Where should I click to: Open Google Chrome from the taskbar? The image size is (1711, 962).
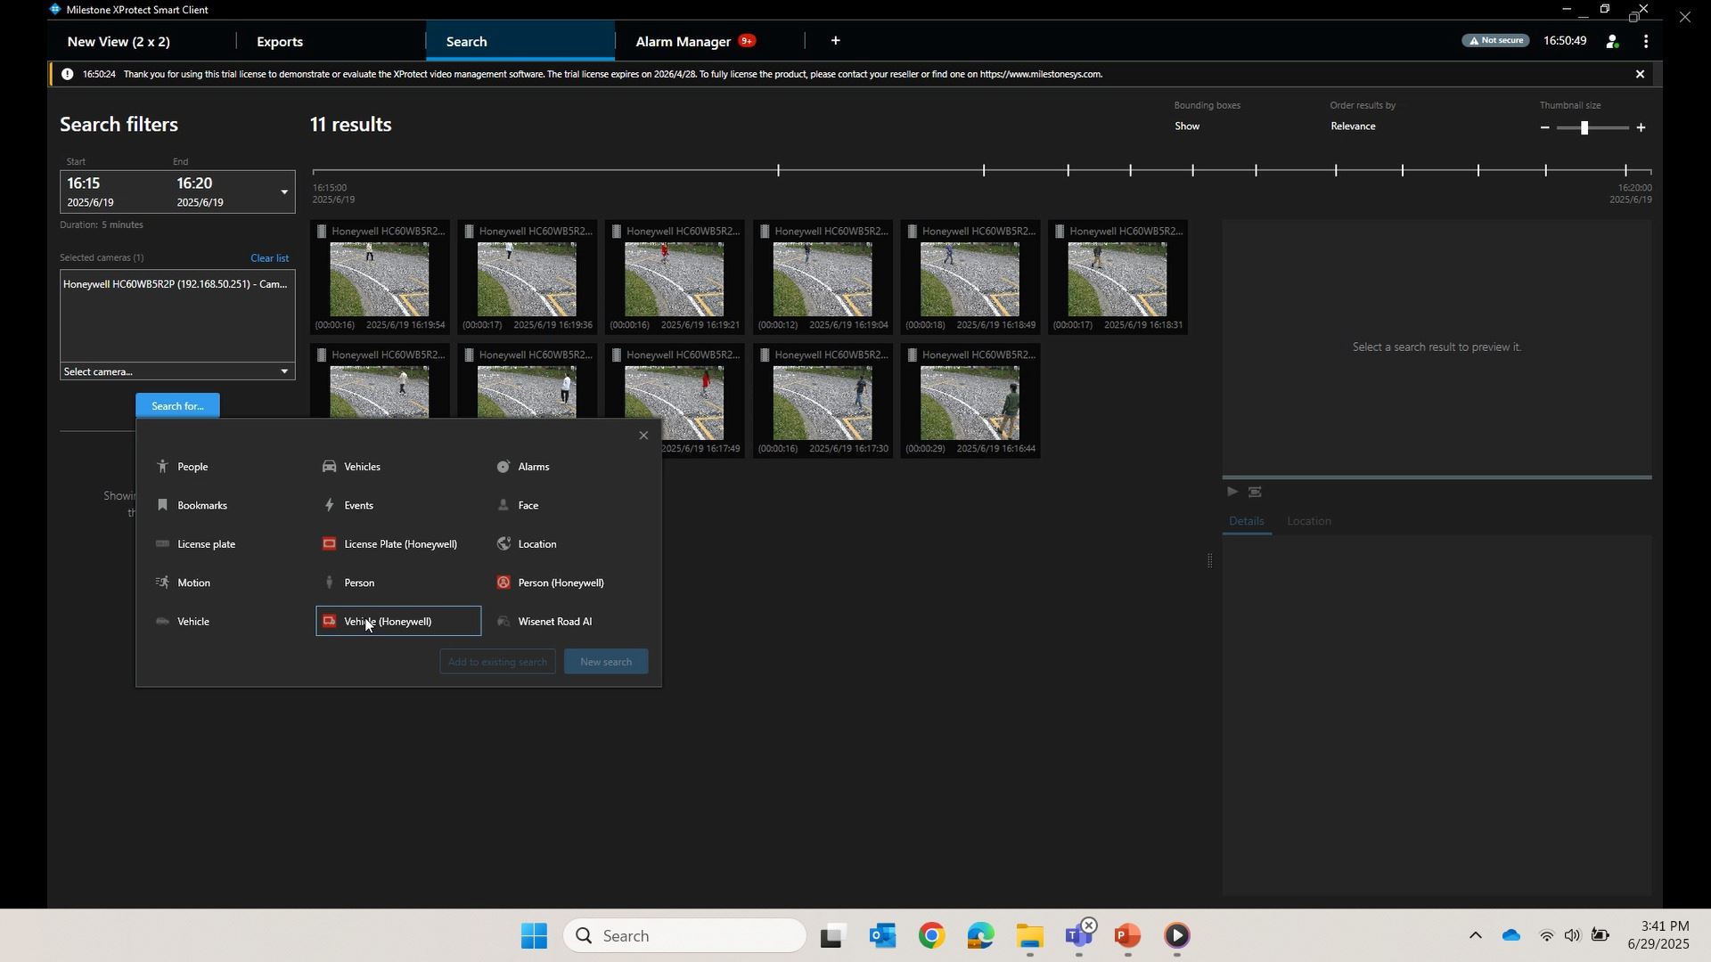[x=931, y=936]
